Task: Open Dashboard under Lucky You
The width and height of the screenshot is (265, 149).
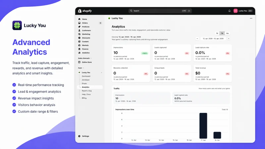Action: (x=86, y=76)
